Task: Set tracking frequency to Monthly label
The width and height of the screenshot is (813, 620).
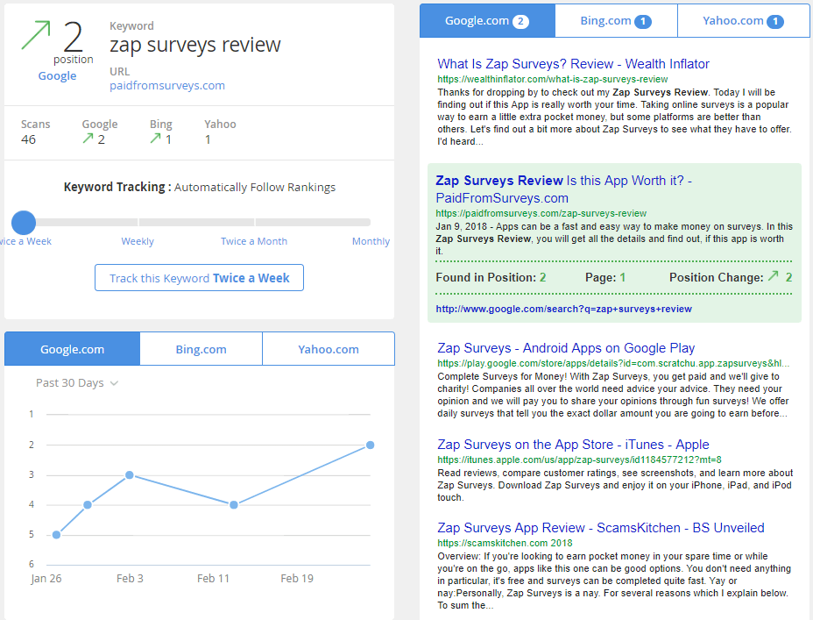Action: (371, 241)
